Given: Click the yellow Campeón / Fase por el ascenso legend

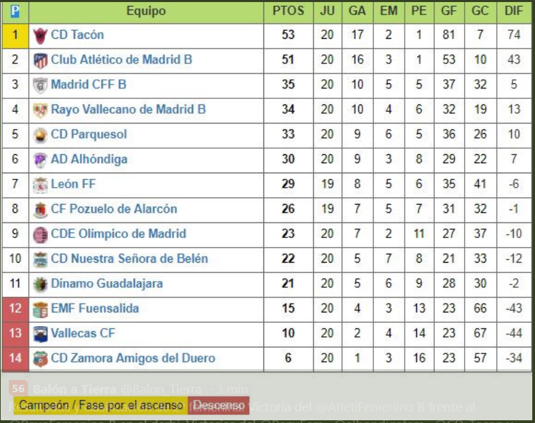Looking at the screenshot, I should [x=100, y=405].
